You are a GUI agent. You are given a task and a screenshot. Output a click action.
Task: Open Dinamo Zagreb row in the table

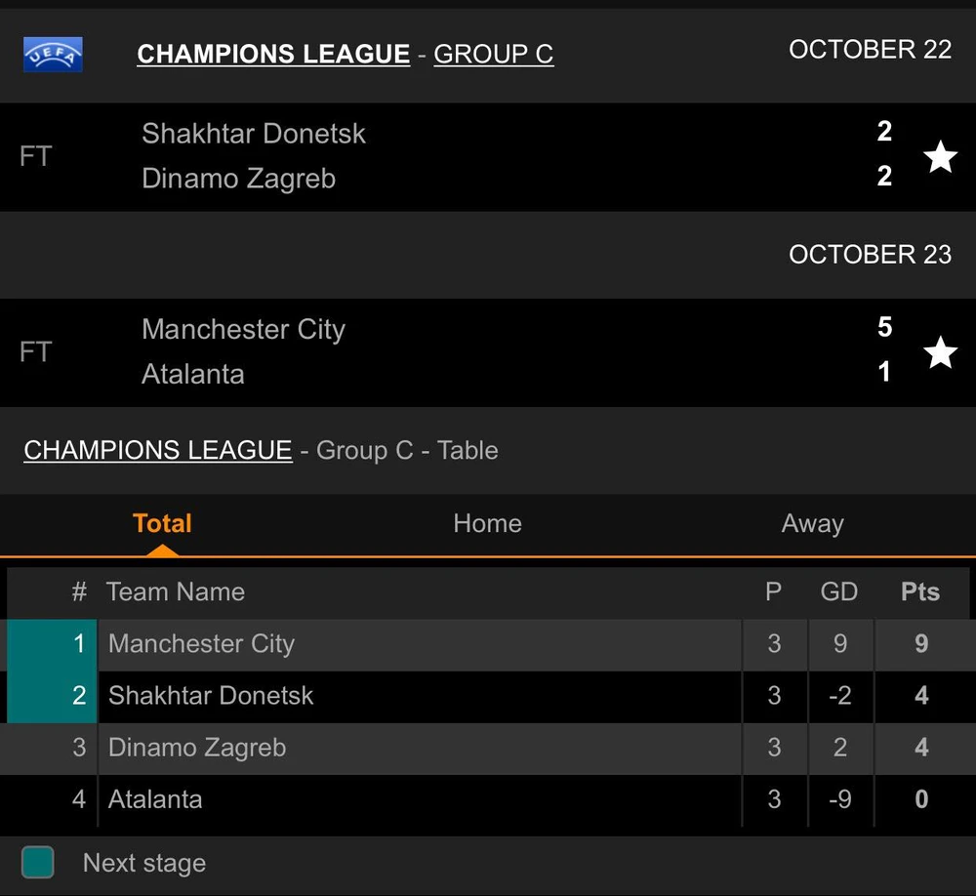[197, 748]
